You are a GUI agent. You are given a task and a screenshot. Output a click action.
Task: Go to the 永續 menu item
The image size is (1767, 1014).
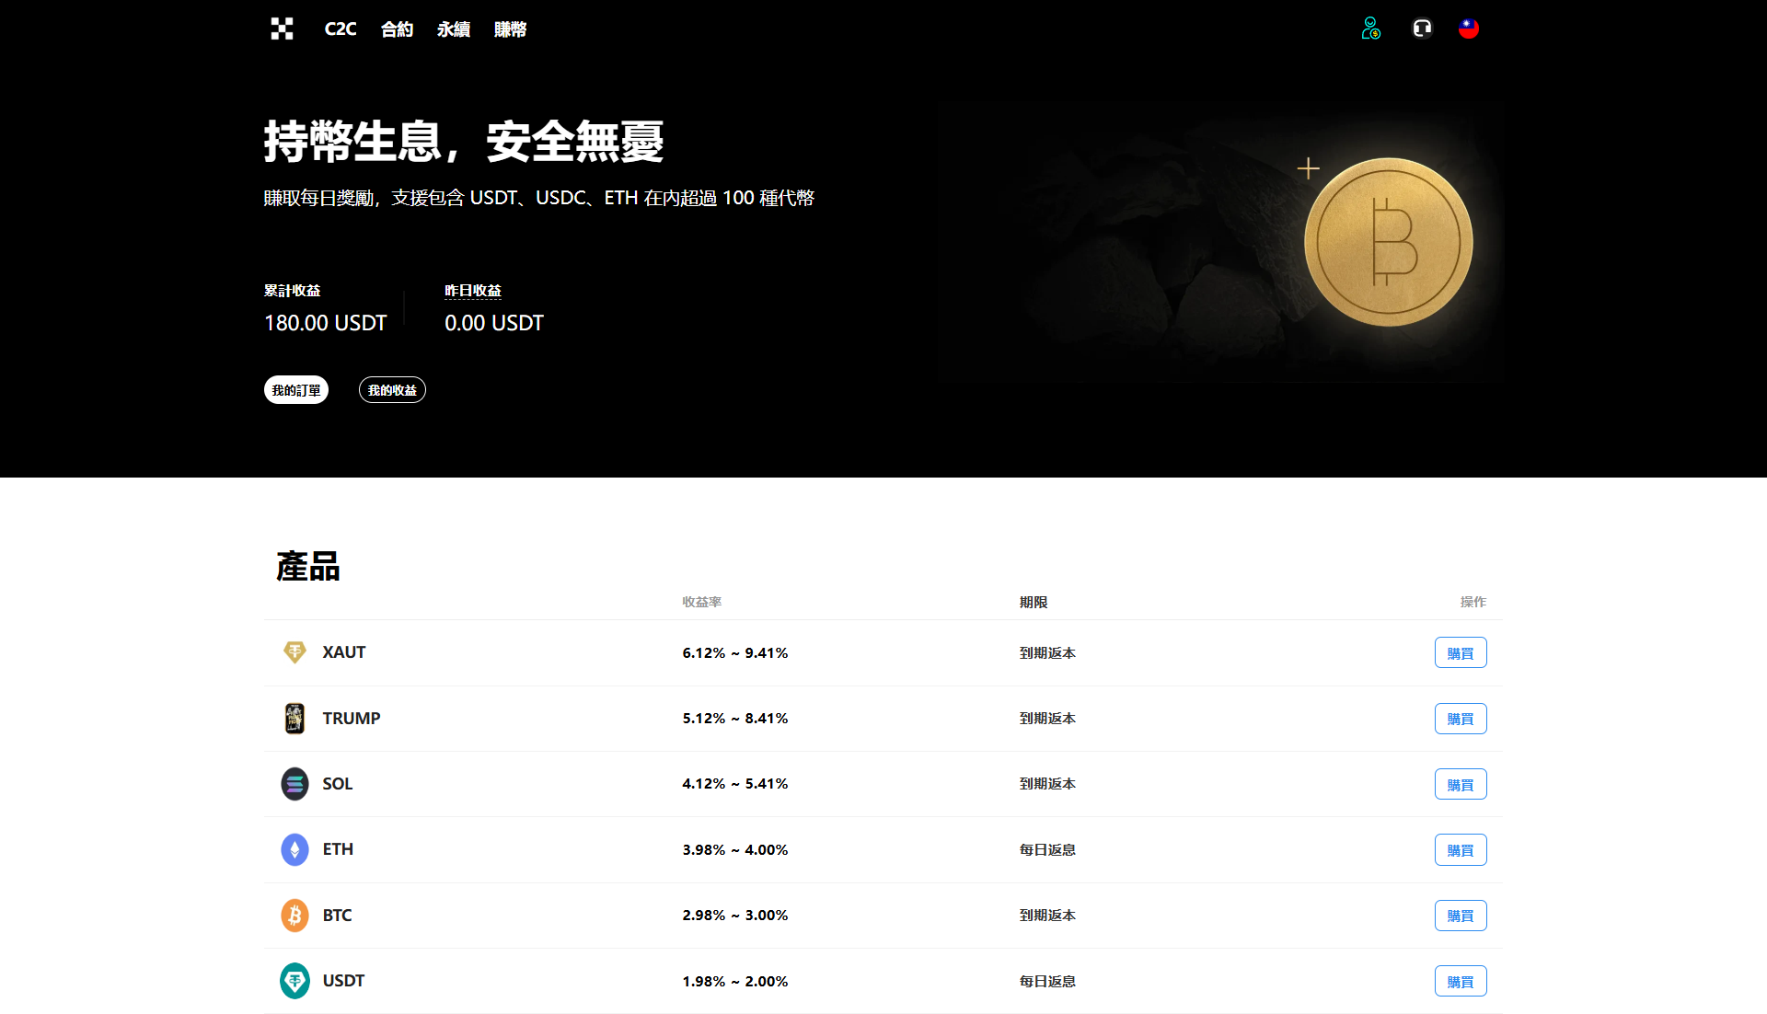pos(453,29)
